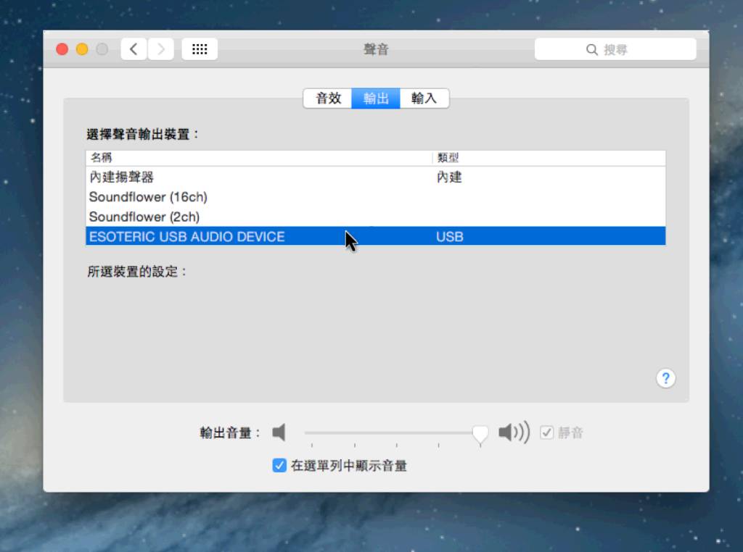This screenshot has height=552, width=743.
Task: Select the 內建揚聲器 output device
Action: coord(218,177)
